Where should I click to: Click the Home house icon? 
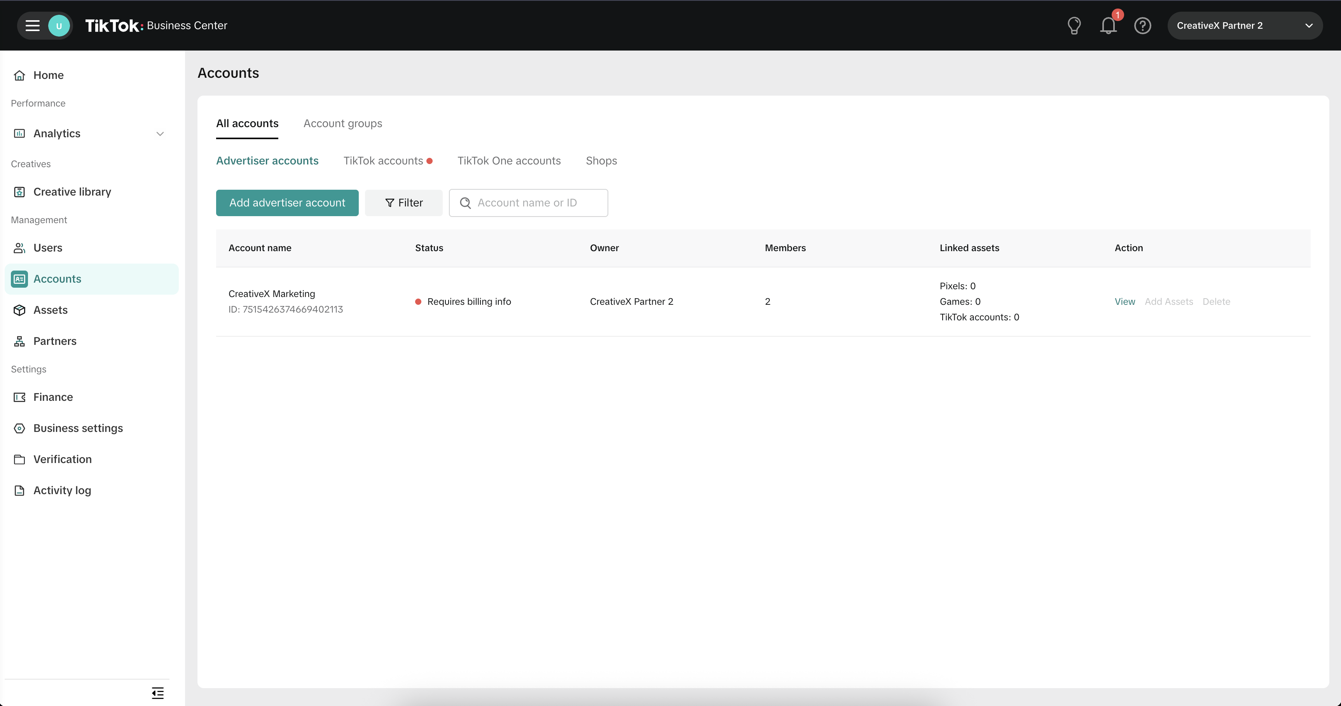pos(19,75)
